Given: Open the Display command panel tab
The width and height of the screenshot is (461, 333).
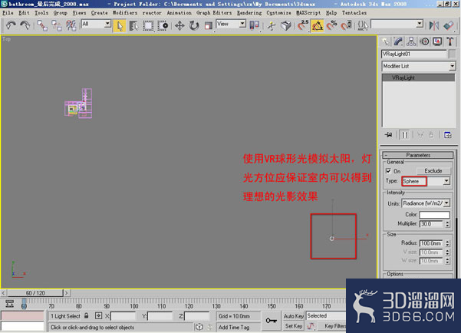Looking at the screenshot, I should 437,41.
